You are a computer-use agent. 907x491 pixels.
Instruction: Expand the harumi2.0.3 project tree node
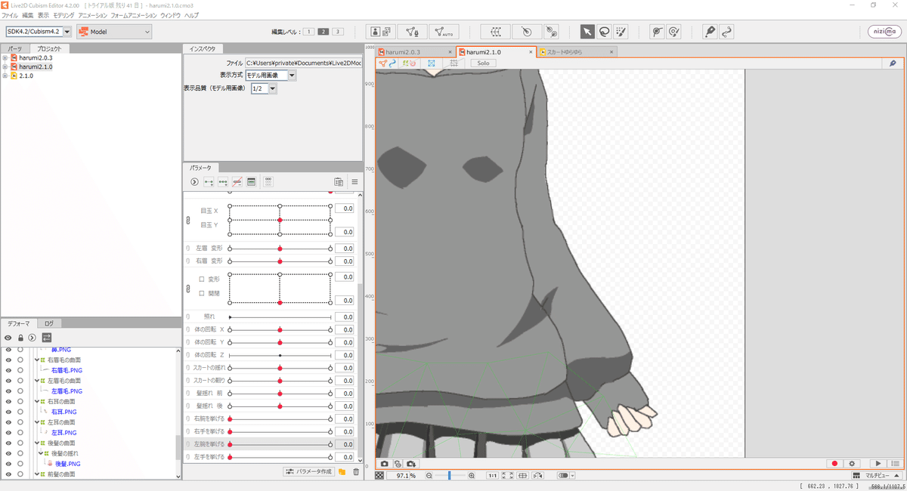click(x=5, y=57)
